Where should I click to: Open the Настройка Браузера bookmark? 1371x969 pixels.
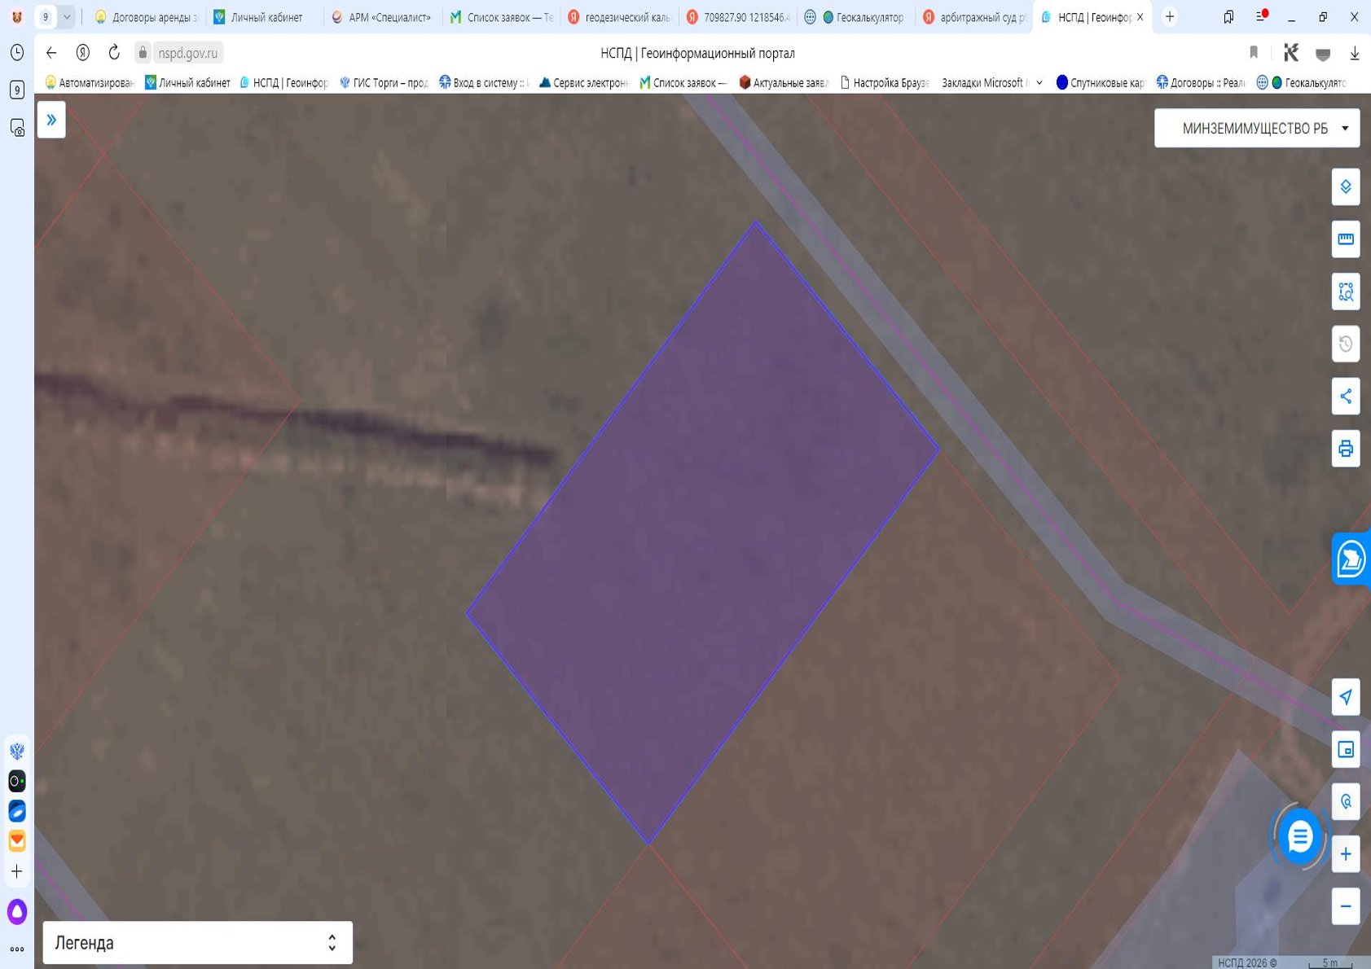[884, 82]
